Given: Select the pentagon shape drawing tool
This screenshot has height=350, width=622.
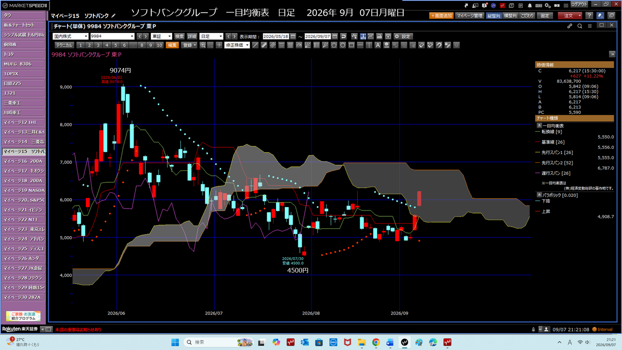Looking at the screenshot, I should point(334,45).
